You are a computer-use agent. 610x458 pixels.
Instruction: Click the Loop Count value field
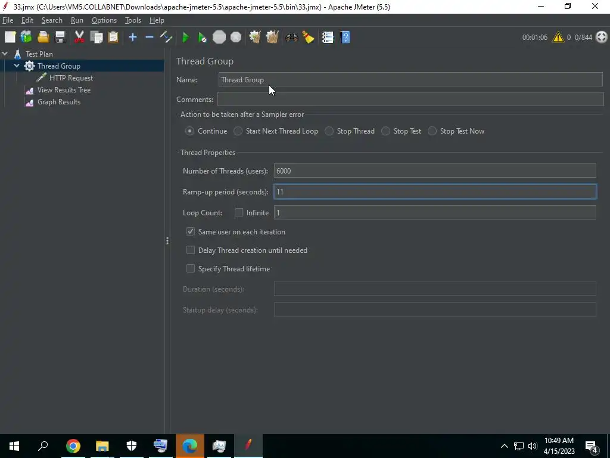pyautogui.click(x=434, y=212)
